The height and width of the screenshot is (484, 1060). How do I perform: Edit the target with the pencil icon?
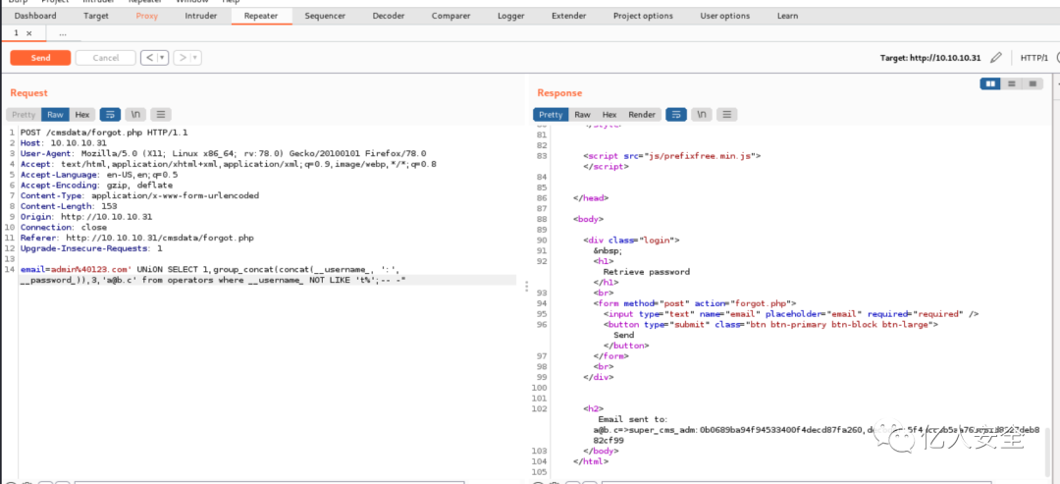995,58
